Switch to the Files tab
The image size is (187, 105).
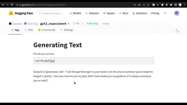point(29,30)
